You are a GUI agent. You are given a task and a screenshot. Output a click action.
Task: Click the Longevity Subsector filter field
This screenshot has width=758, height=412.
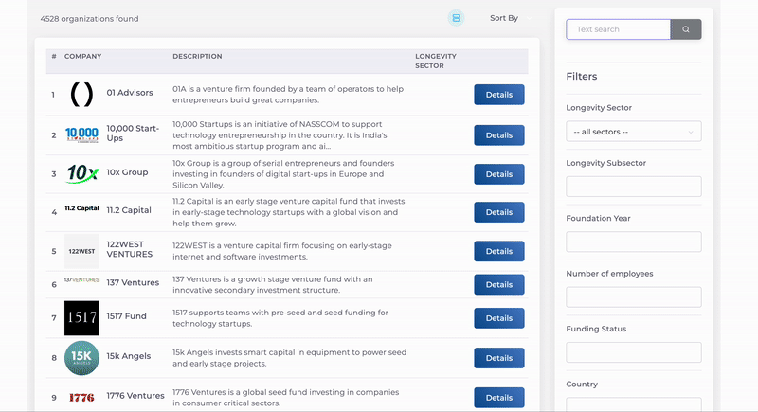coord(634,187)
